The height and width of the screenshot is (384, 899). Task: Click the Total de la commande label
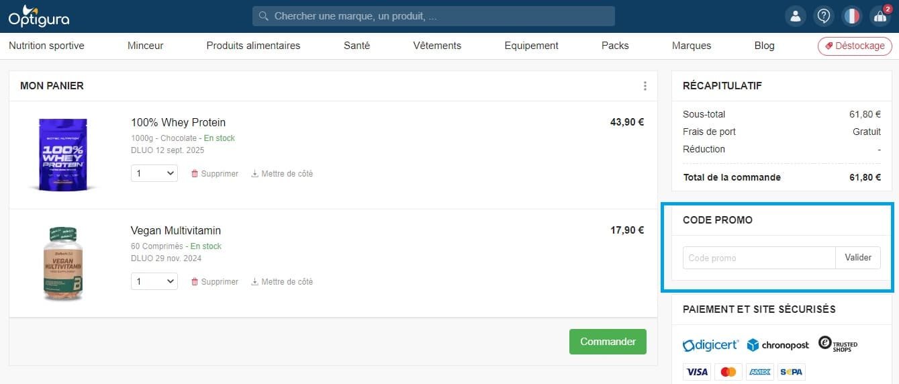pos(732,177)
